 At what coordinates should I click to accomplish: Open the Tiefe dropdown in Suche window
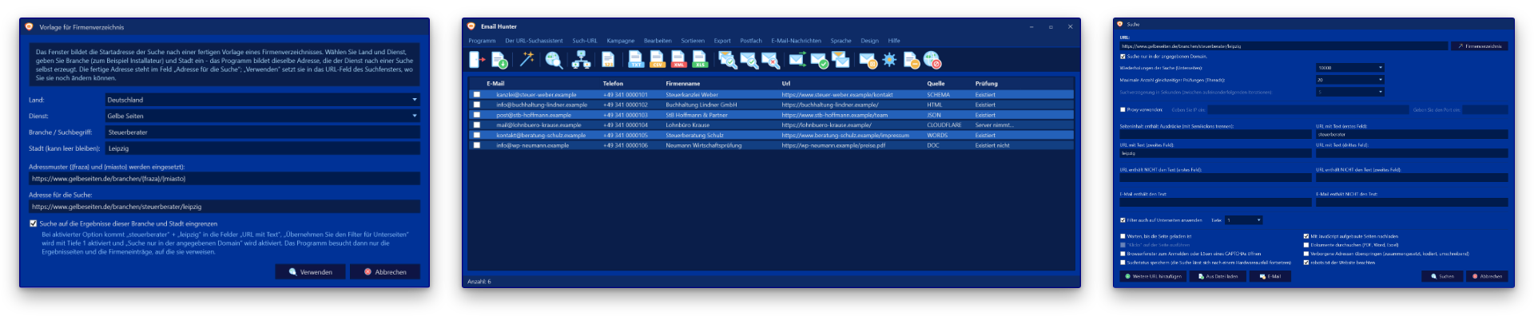pyautogui.click(x=1244, y=220)
